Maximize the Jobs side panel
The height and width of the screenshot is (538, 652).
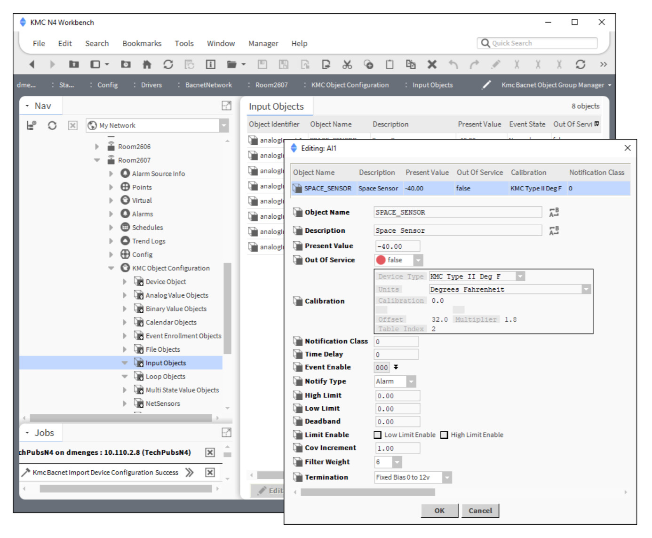(x=226, y=433)
